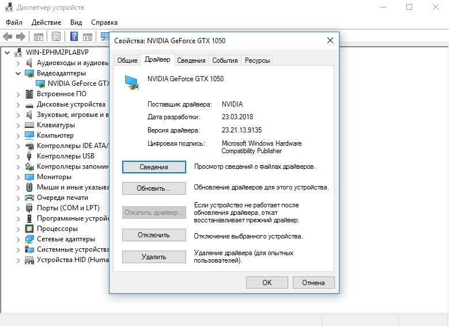Image resolution: width=449 pixels, height=326 pixels.
Task: Expand the Контроллеры USB category
Action: (18, 157)
